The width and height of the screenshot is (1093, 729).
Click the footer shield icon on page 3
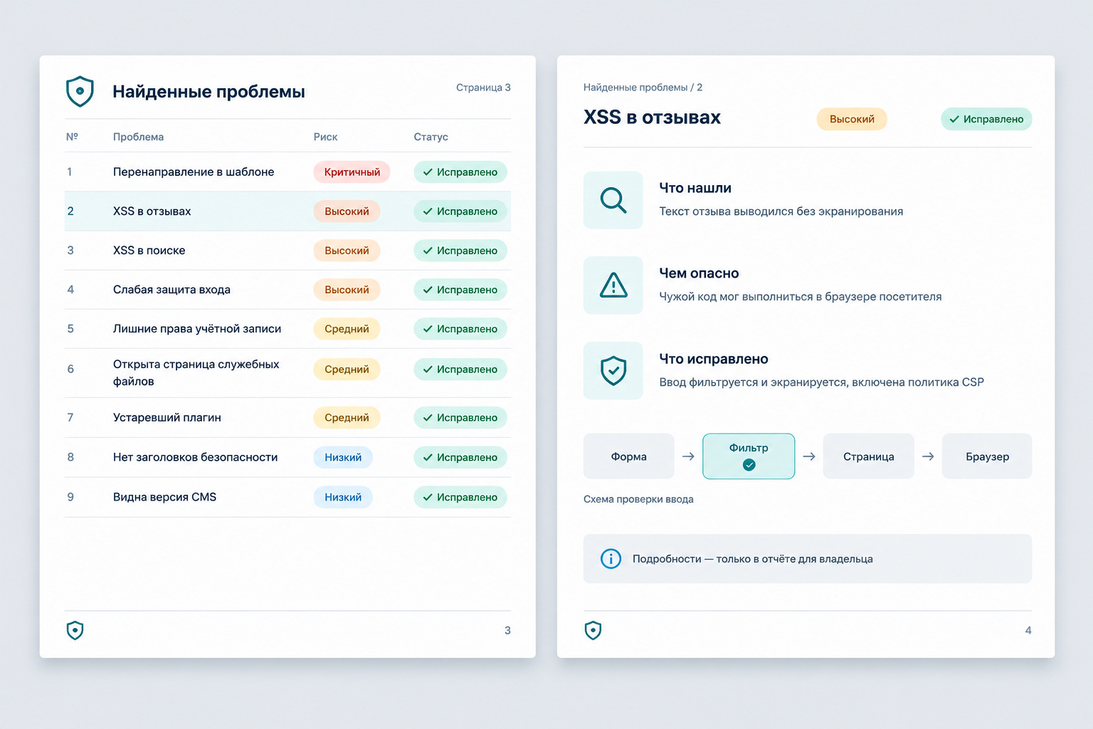click(75, 630)
